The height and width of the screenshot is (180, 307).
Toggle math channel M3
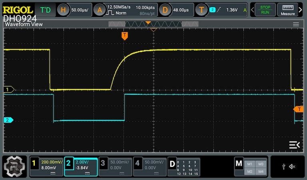click(261, 164)
